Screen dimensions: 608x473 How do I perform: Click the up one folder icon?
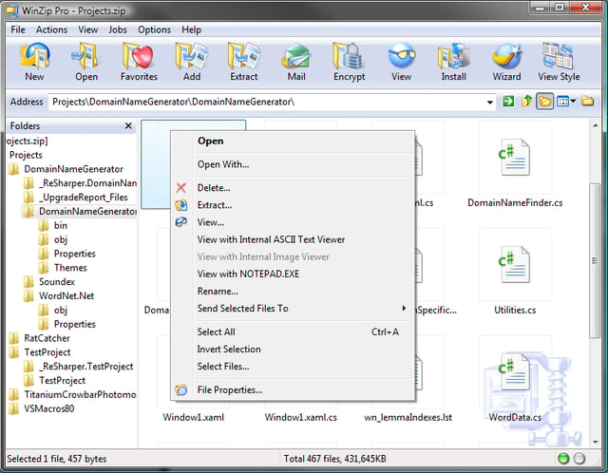click(526, 102)
